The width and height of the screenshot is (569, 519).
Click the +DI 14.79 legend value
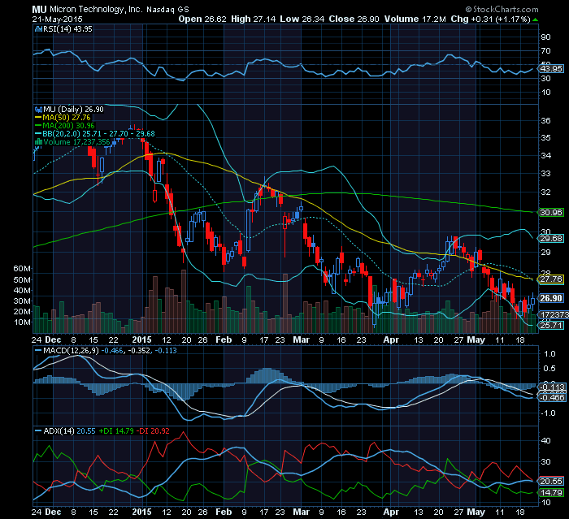[116, 431]
